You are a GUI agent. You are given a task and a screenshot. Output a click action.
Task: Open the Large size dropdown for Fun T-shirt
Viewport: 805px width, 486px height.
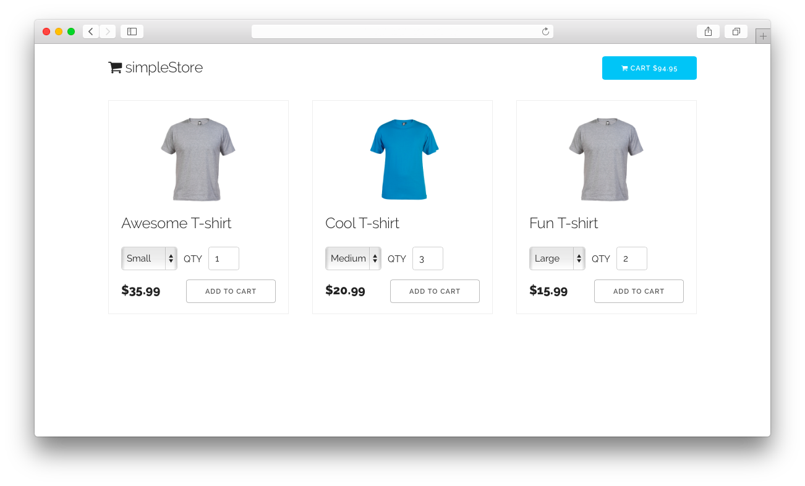click(557, 258)
